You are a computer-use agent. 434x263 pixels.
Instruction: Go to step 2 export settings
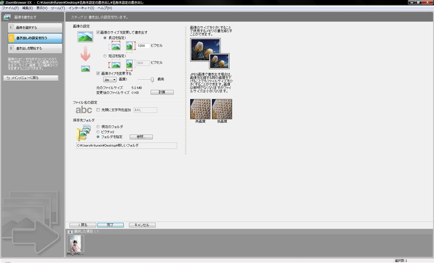[35, 38]
